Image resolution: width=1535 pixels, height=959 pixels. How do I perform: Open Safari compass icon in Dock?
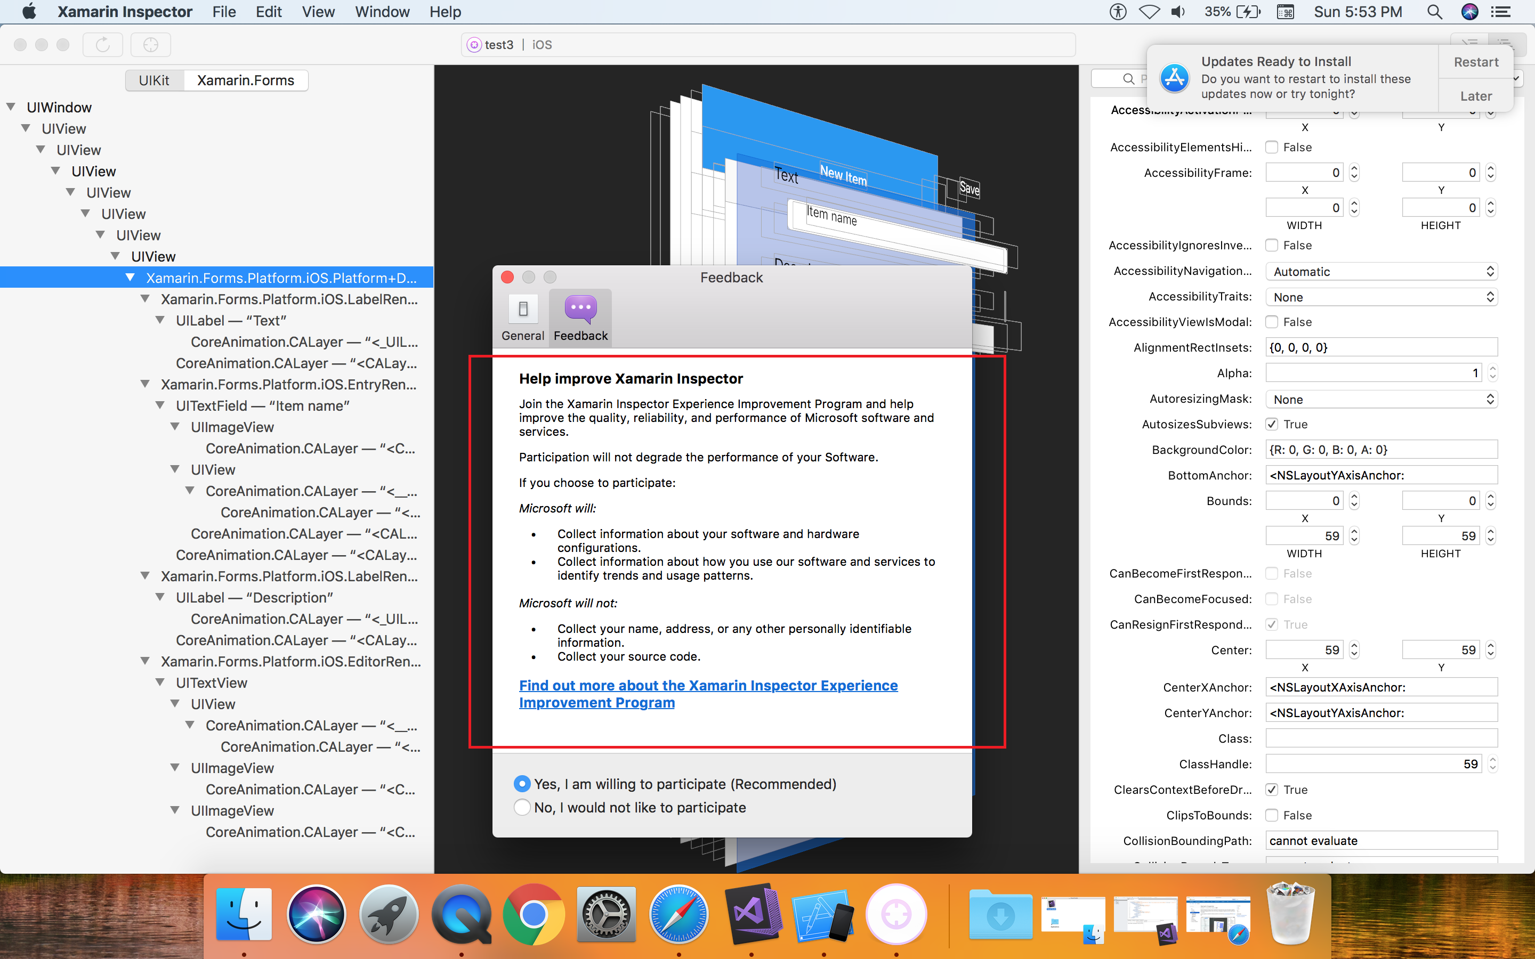tap(678, 914)
